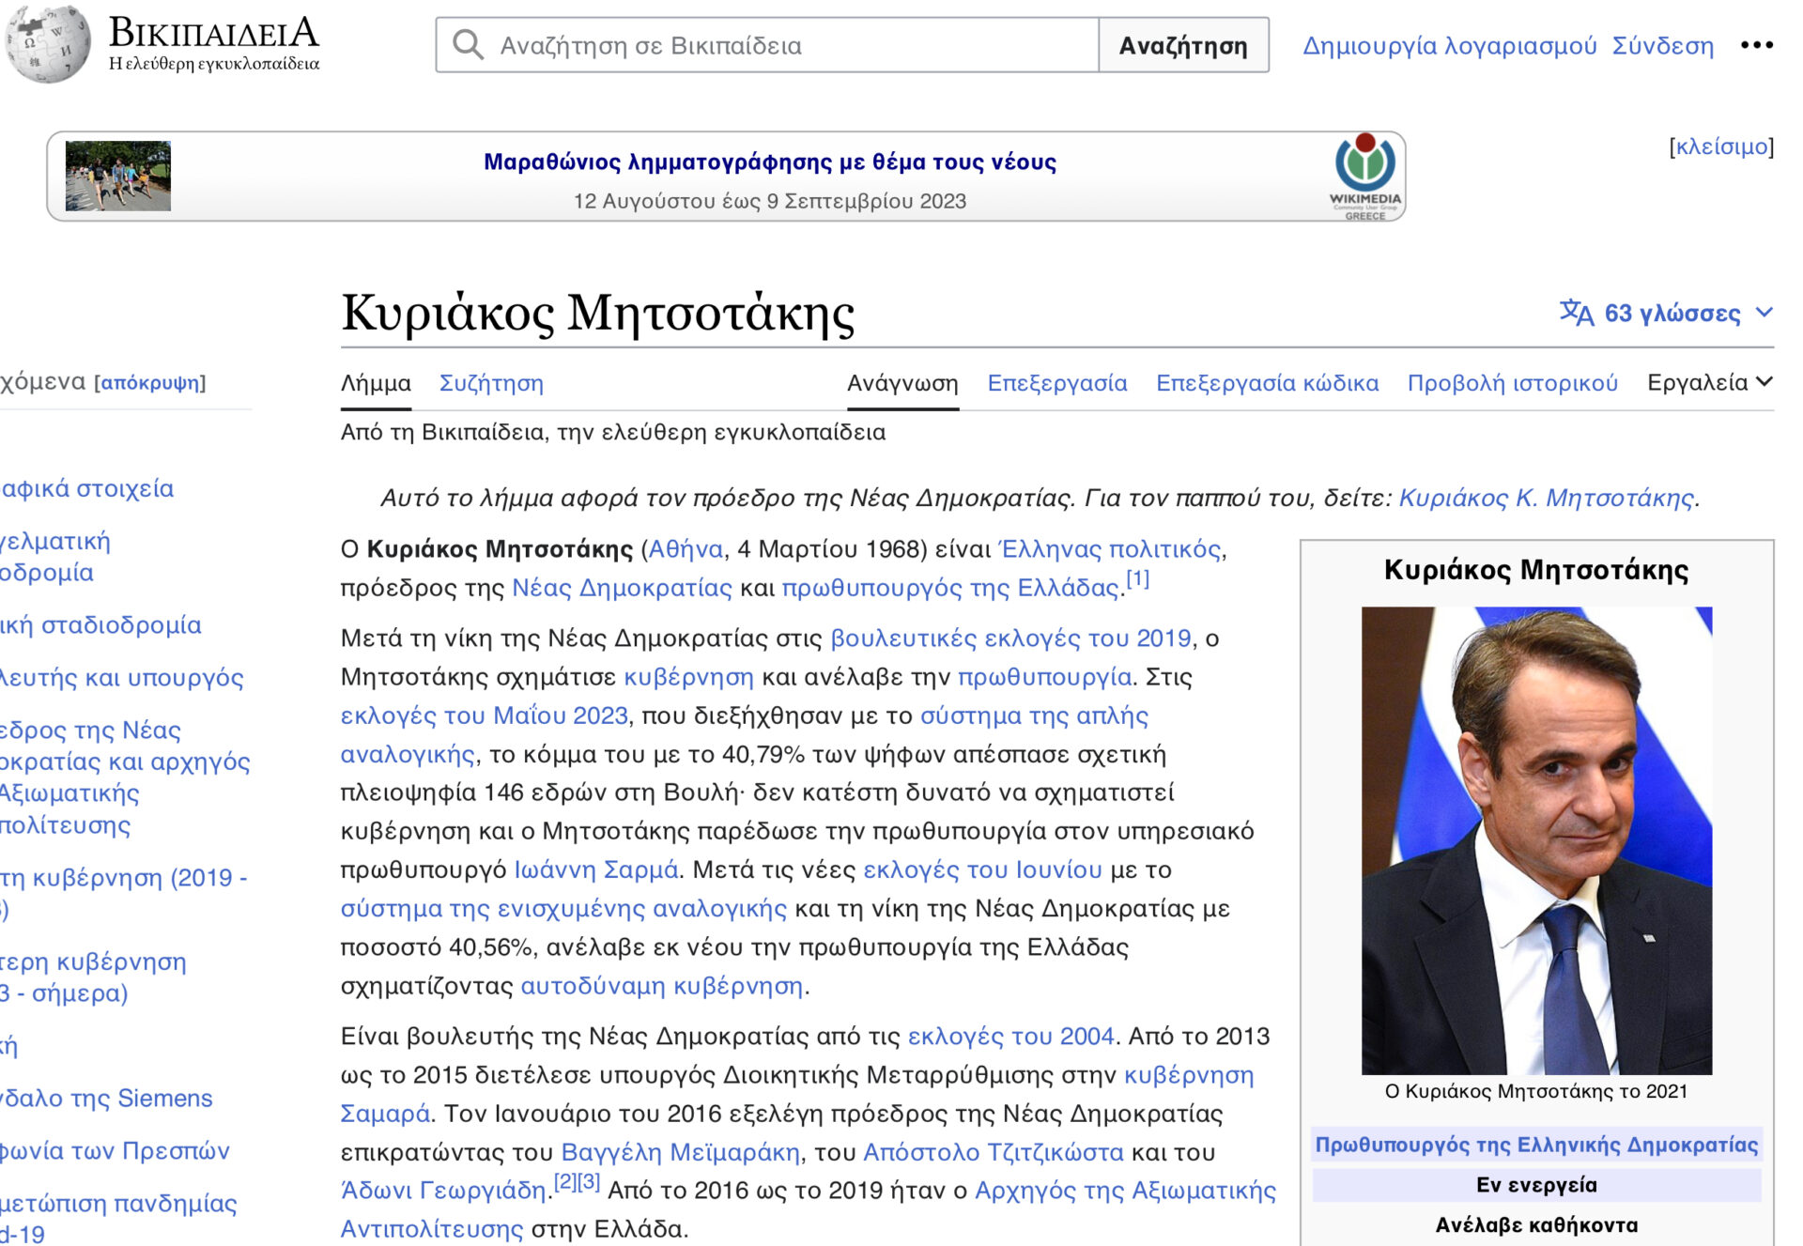Open Kyriakos Mitsotakis infobox portrait

1536,839
